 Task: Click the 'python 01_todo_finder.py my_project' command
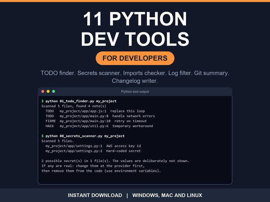coord(81,101)
